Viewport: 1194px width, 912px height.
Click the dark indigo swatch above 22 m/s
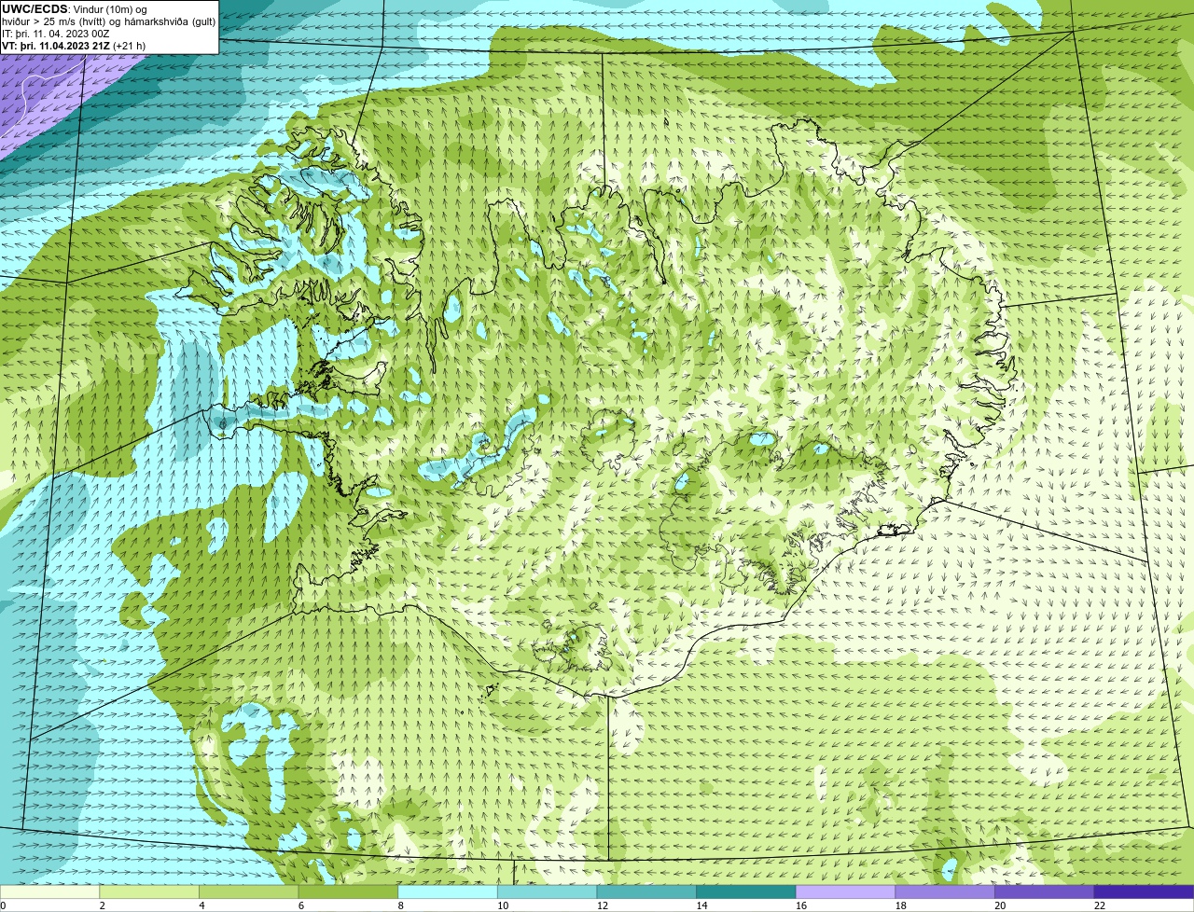point(1145,891)
